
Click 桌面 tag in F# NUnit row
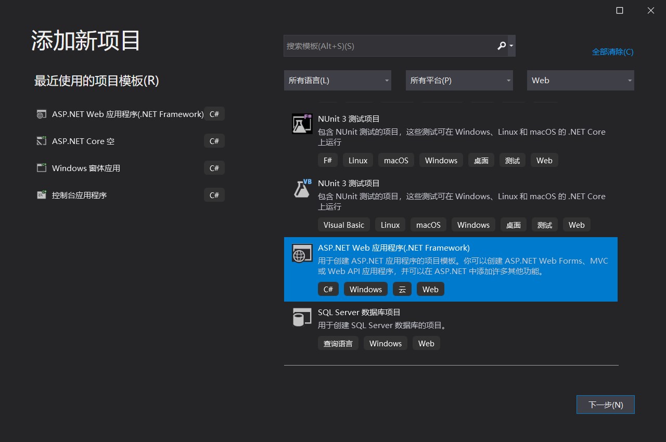coord(481,160)
